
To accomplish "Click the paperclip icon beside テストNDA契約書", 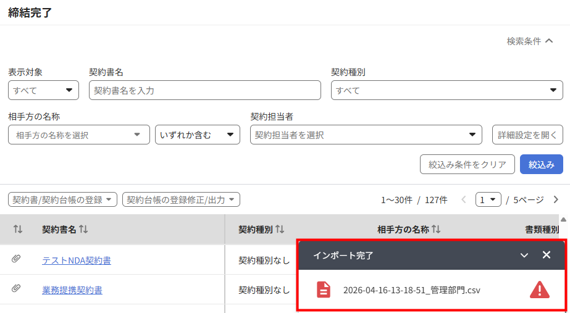I will pyautogui.click(x=15, y=259).
